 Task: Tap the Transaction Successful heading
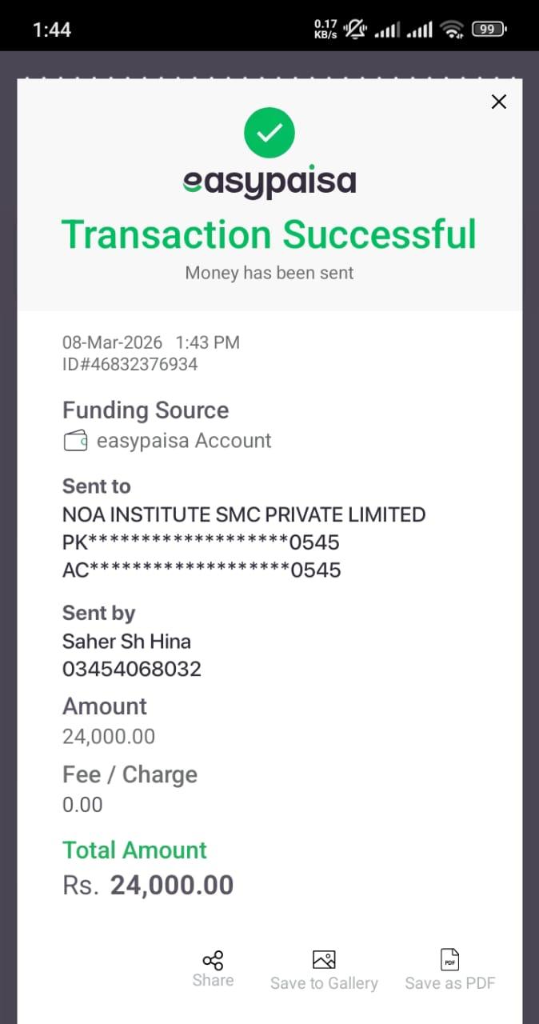(269, 234)
